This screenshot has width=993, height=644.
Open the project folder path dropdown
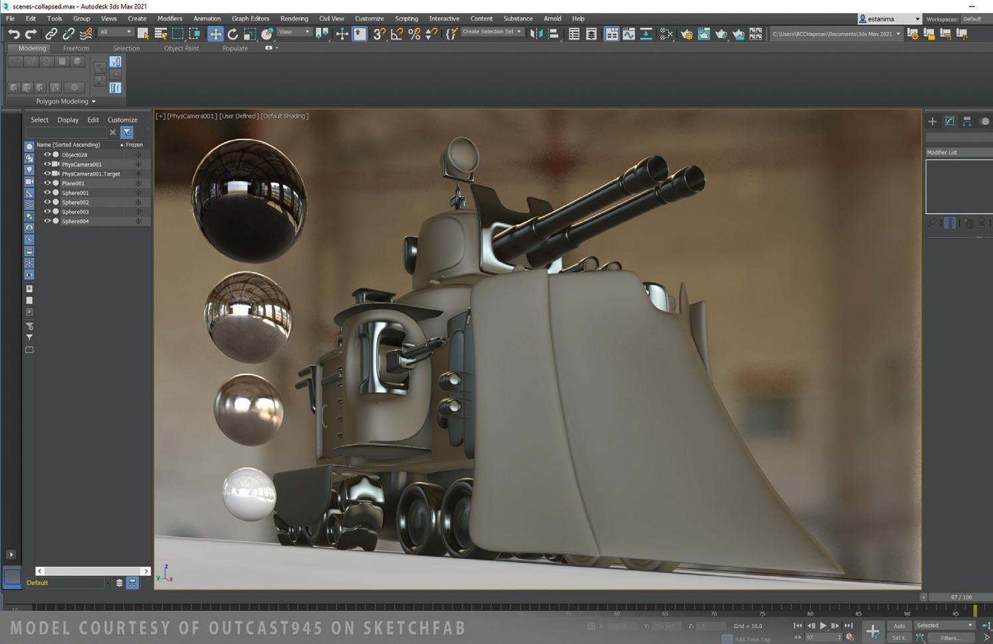tap(835, 34)
